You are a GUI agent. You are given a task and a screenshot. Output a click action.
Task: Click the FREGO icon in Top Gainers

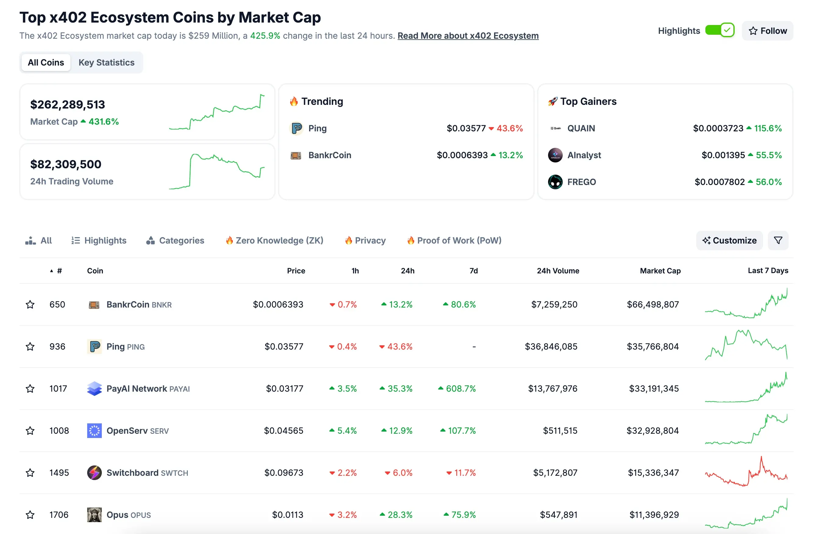[x=555, y=182]
